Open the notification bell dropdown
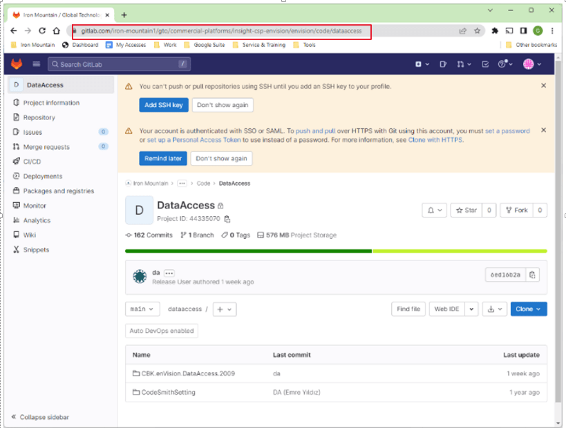The height and width of the screenshot is (428, 566). 434,210
